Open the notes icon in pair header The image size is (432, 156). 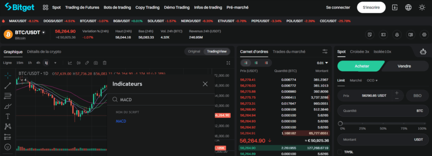370,34
